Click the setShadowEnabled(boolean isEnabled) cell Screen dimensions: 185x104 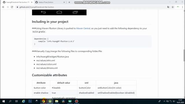tap(116, 93)
